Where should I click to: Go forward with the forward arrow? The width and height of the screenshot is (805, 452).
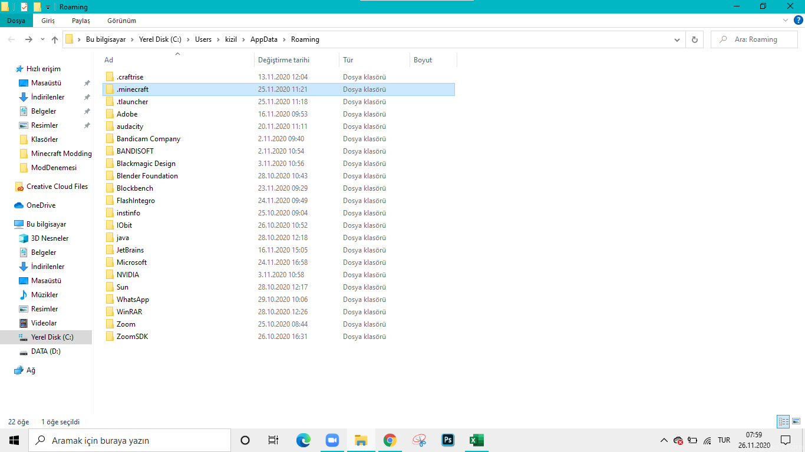[x=28, y=39]
